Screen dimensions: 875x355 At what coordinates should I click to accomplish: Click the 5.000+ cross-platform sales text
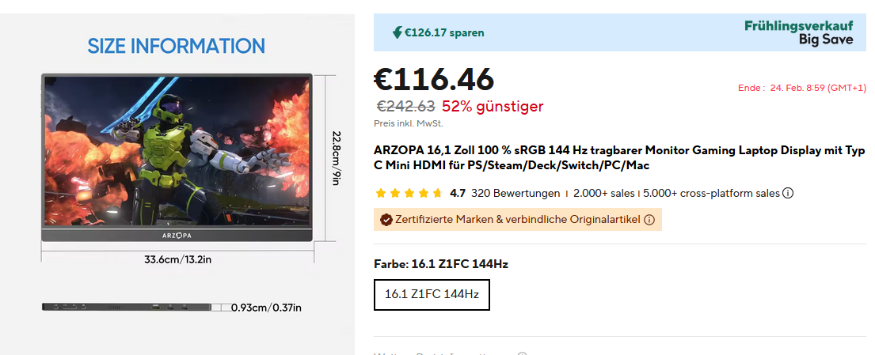point(712,194)
